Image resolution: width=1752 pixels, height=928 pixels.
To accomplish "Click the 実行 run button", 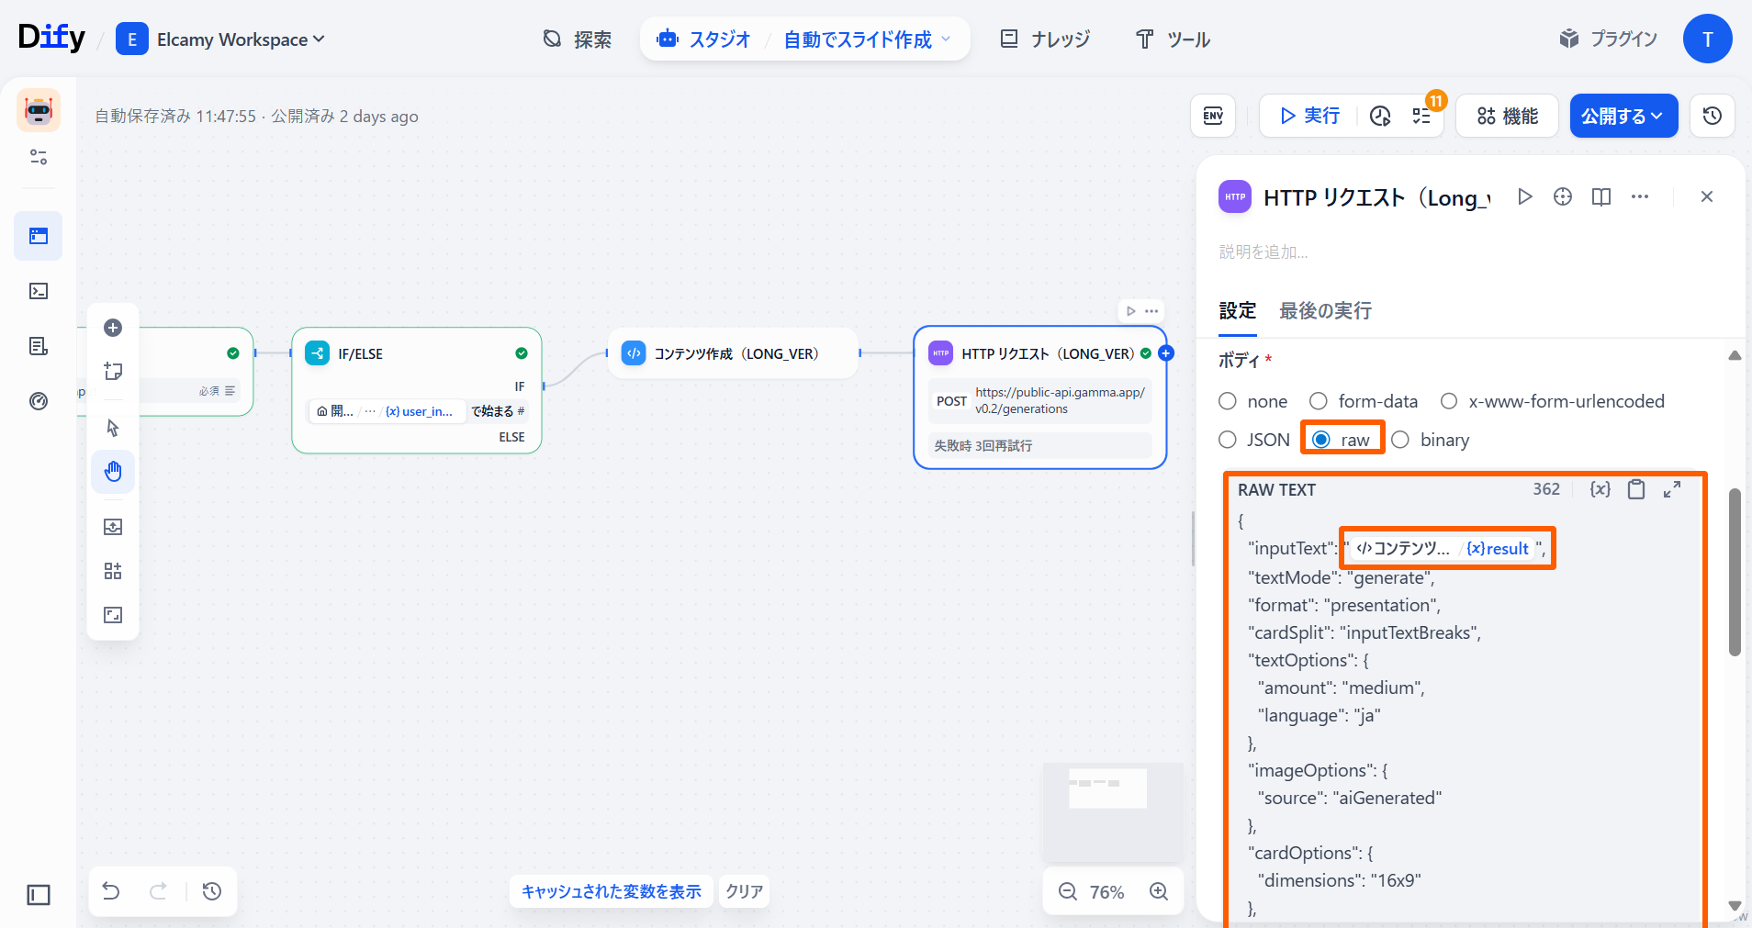I will (1309, 116).
